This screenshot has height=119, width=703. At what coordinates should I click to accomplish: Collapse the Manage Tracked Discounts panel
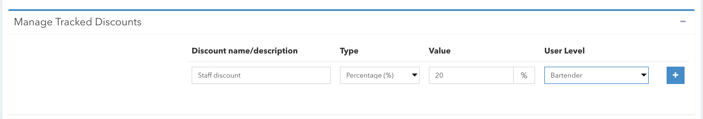pos(683,22)
